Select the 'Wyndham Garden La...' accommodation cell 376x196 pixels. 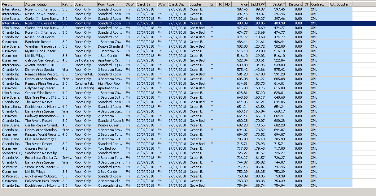[43, 46]
